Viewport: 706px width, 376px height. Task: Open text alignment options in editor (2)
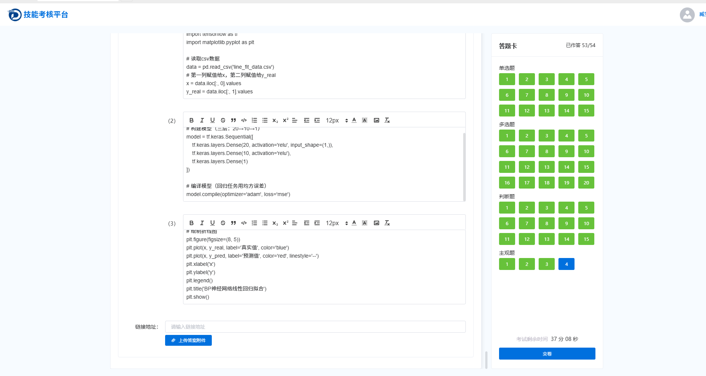click(295, 120)
